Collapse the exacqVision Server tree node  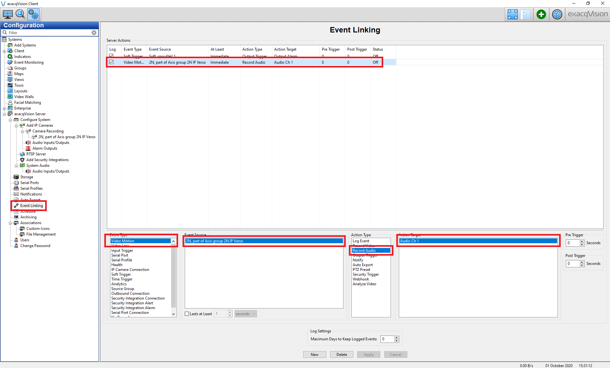[4, 114]
